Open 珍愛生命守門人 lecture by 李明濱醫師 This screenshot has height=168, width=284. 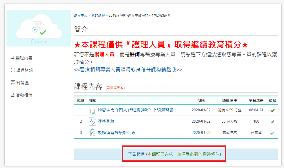pos(136,110)
